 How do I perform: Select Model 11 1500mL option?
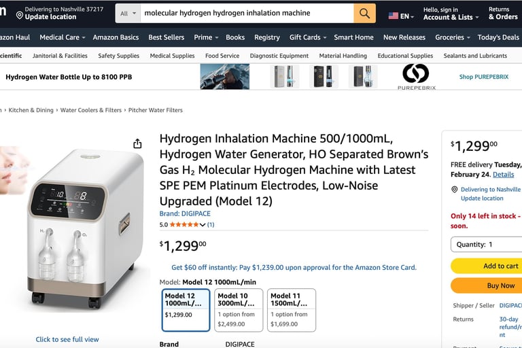click(292, 310)
